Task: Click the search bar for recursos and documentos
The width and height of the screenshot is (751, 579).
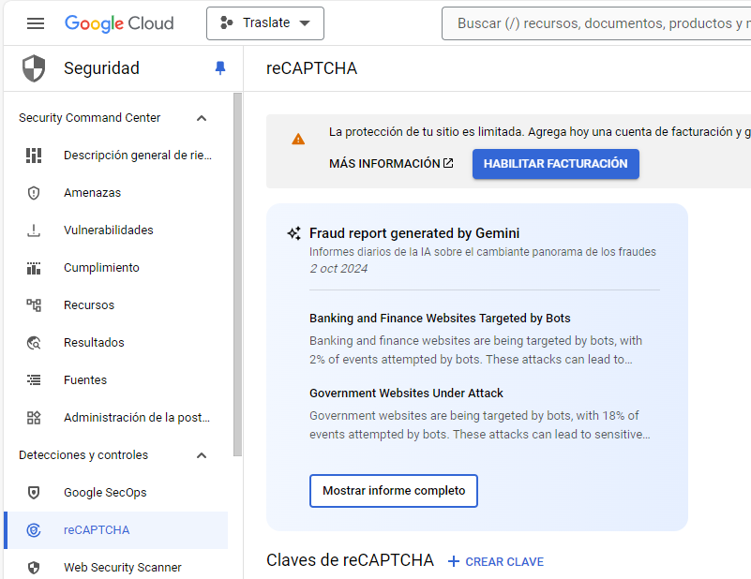Action: click(600, 23)
